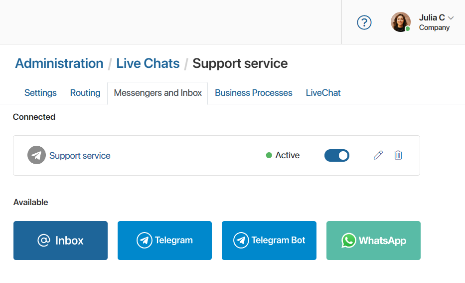
Task: Add an Inbox connection
Action: [60, 241]
